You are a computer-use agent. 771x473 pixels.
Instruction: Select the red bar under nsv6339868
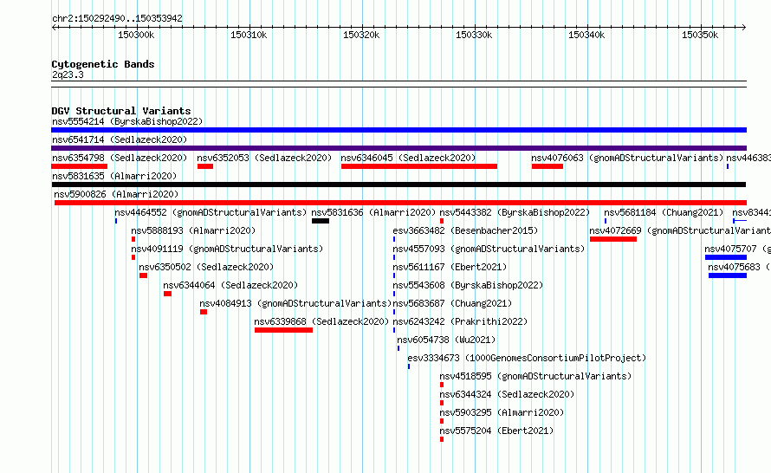tap(284, 330)
